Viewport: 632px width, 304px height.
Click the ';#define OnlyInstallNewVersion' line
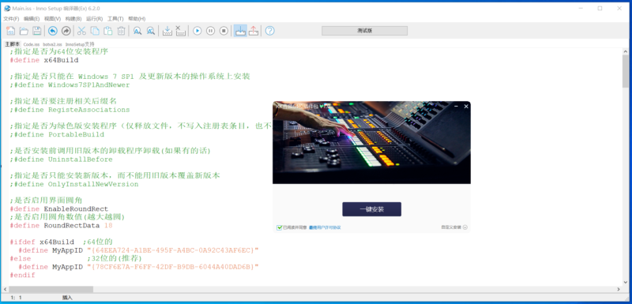point(74,185)
